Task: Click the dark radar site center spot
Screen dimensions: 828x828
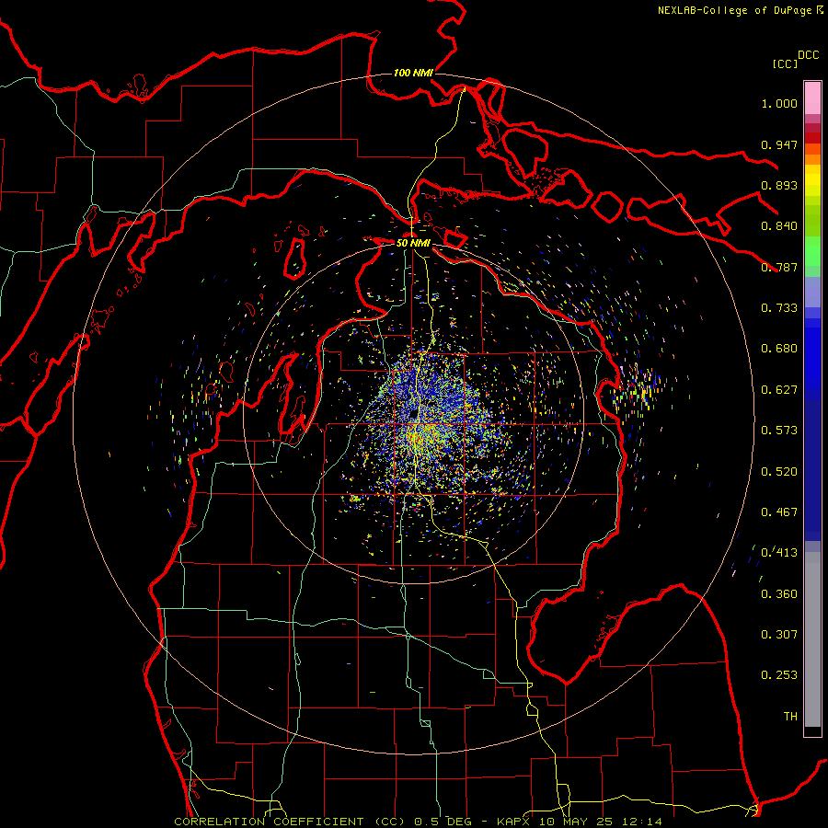Action: pyautogui.click(x=413, y=414)
